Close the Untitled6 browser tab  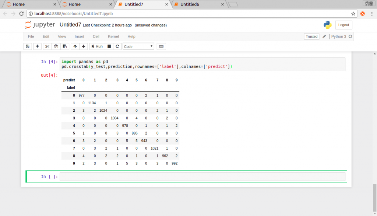[x=222, y=4]
